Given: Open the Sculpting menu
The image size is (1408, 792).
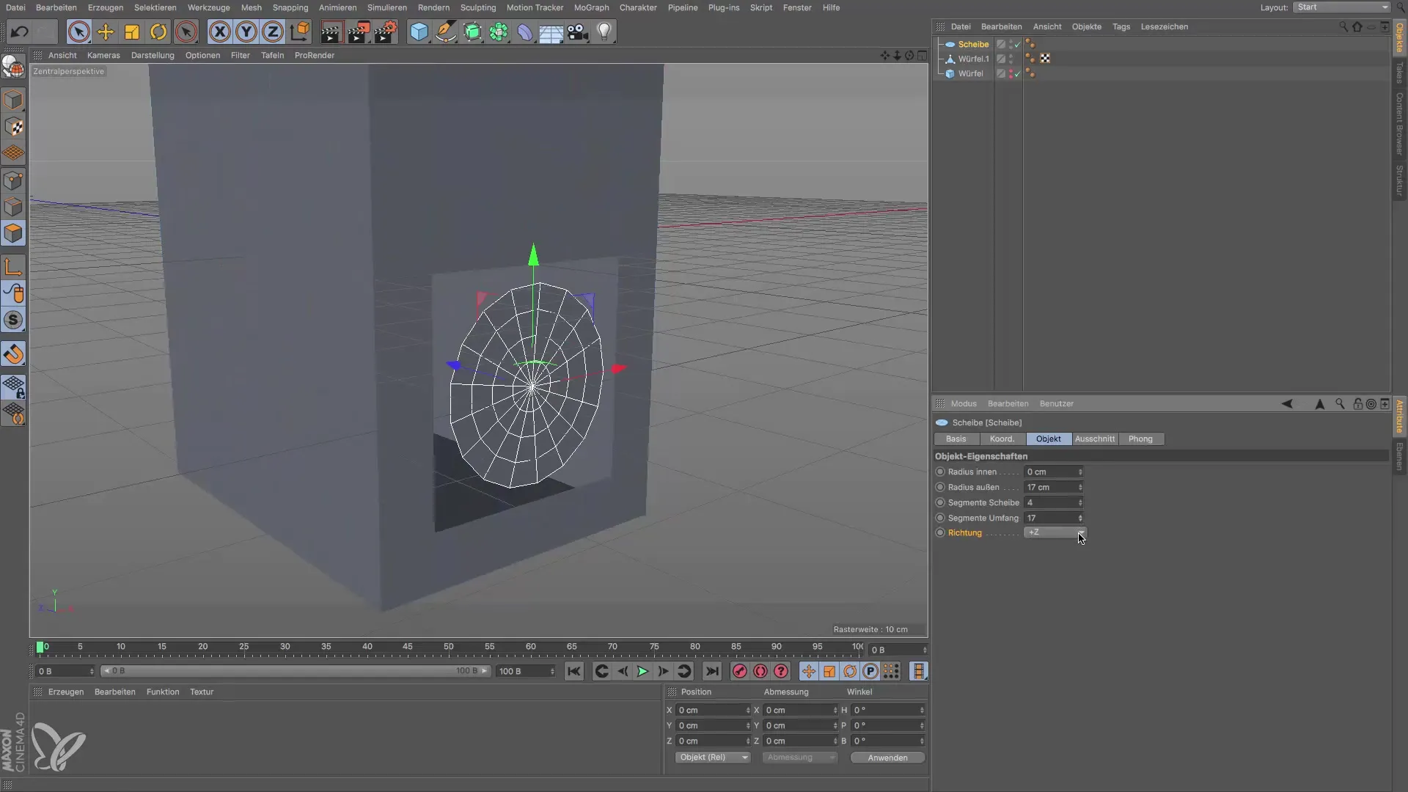Looking at the screenshot, I should pos(478,7).
